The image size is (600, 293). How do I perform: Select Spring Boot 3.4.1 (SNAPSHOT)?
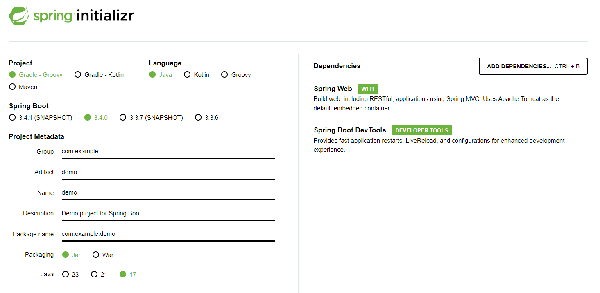41,118
